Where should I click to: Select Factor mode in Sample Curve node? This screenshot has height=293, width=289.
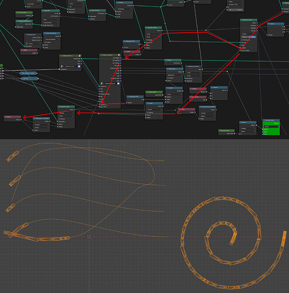pos(244,37)
